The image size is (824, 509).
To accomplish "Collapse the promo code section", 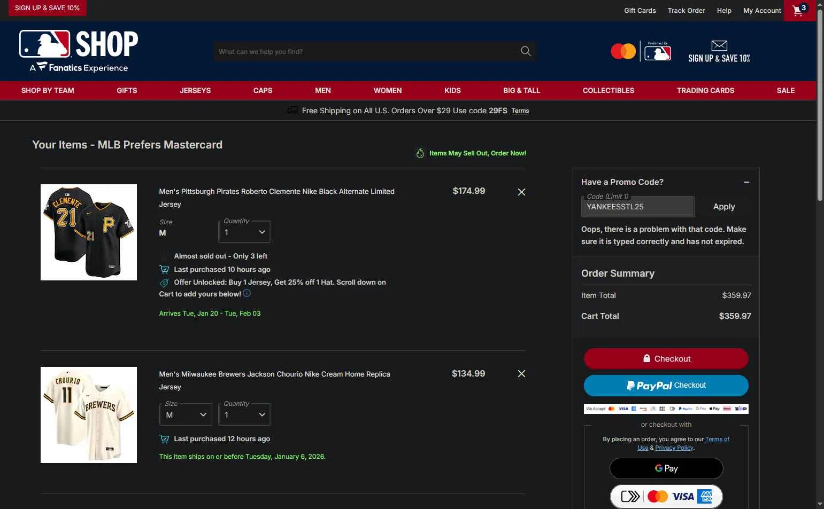I will click(746, 182).
